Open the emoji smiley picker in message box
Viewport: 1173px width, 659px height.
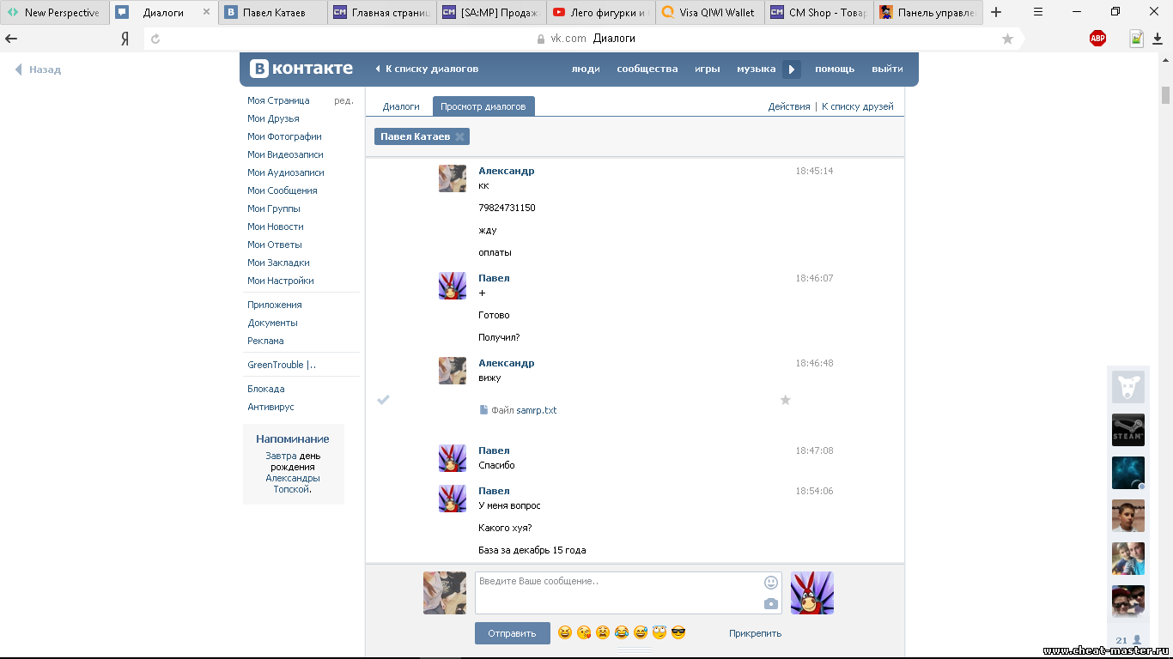click(x=770, y=583)
